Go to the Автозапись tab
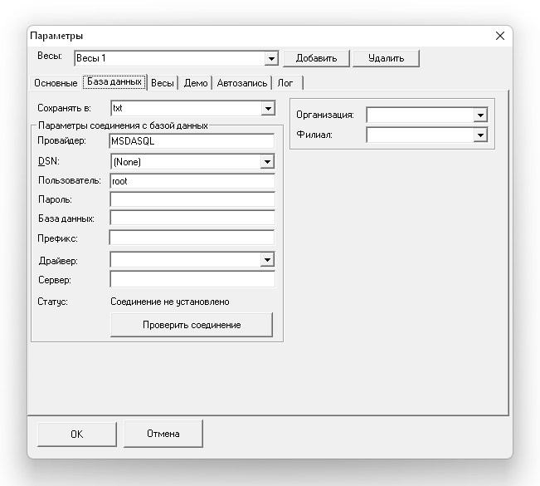The width and height of the screenshot is (540, 486). pyautogui.click(x=242, y=83)
